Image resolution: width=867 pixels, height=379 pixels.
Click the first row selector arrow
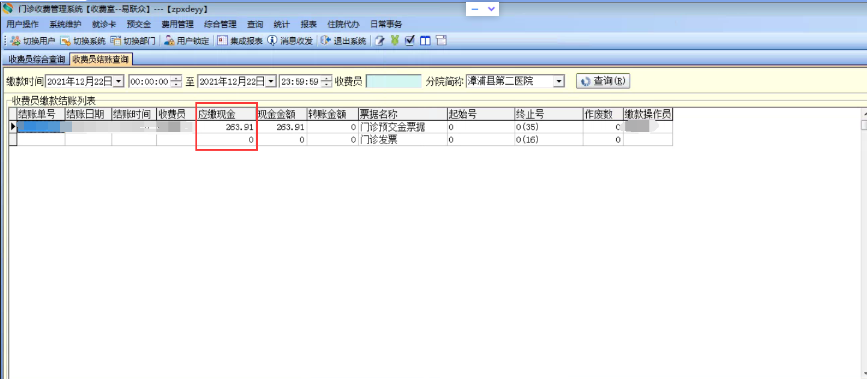(13, 127)
